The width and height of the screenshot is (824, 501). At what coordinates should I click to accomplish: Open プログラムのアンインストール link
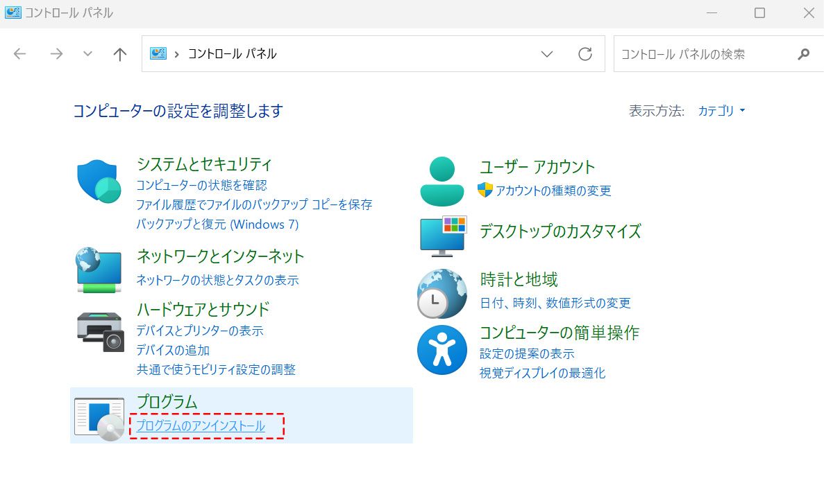click(201, 426)
